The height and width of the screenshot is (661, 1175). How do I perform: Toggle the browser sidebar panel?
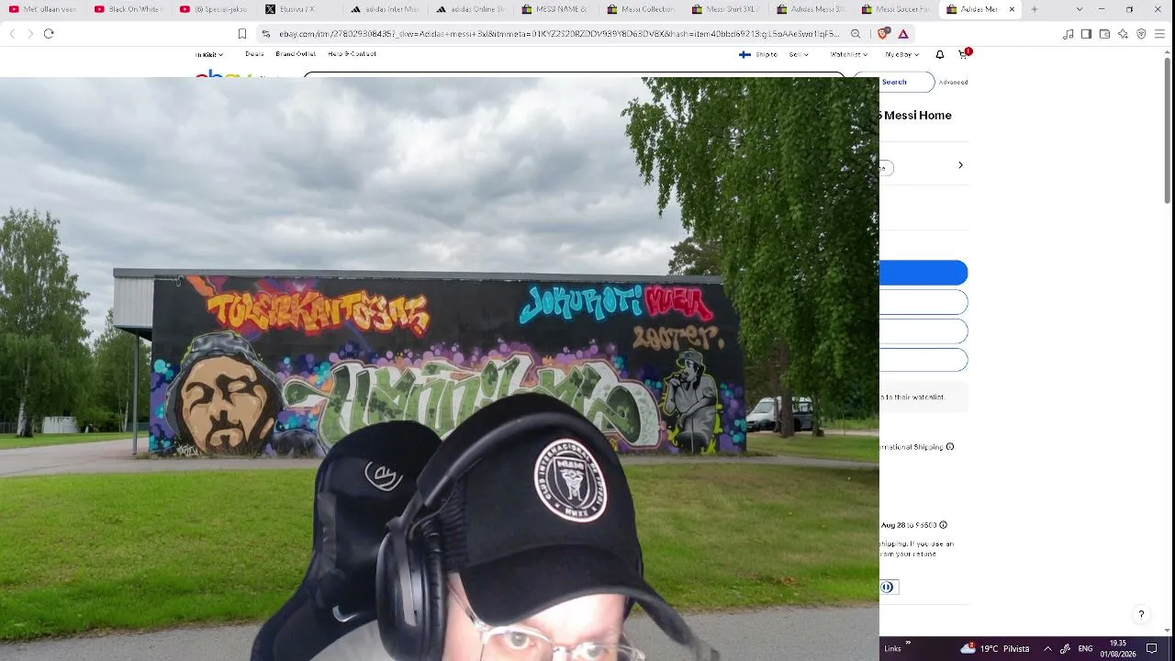click(1086, 34)
